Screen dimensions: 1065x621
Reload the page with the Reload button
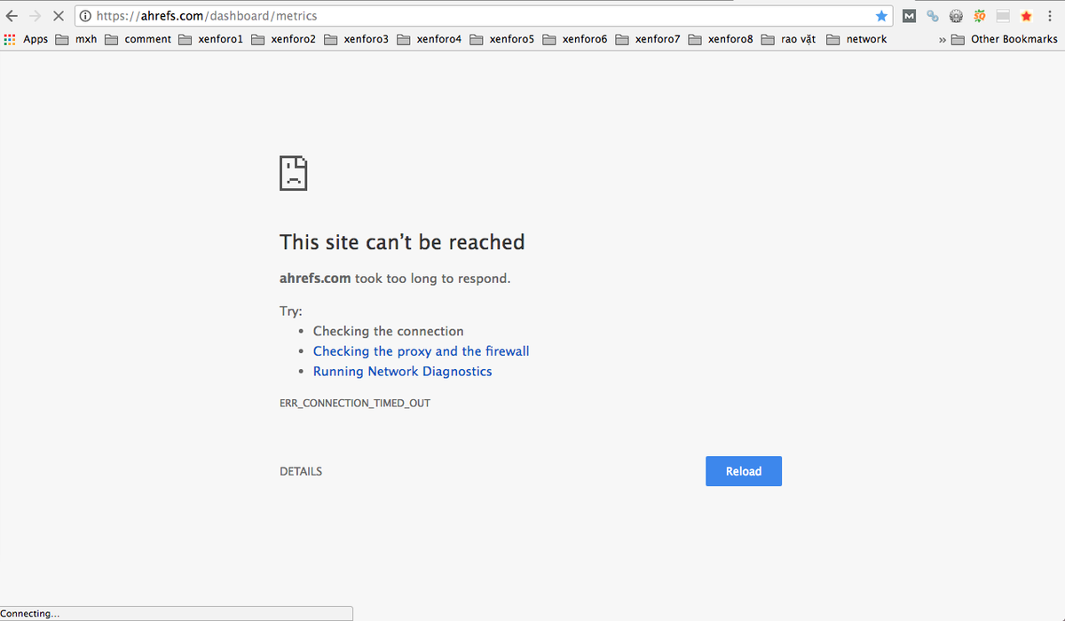pos(744,471)
